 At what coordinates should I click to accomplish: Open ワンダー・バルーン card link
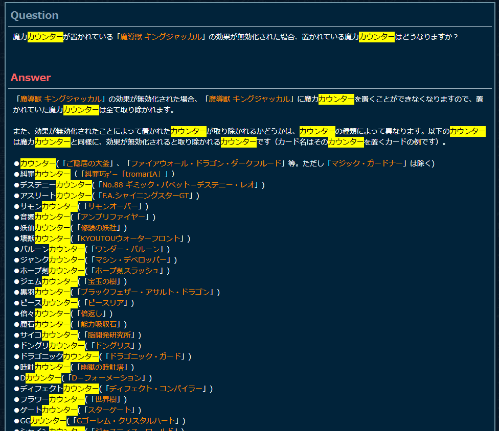[x=127, y=250]
